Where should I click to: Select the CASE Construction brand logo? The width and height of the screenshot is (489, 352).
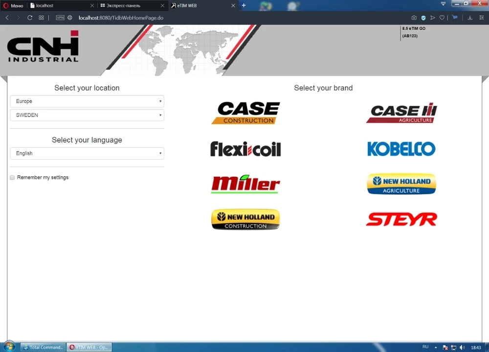(x=245, y=112)
